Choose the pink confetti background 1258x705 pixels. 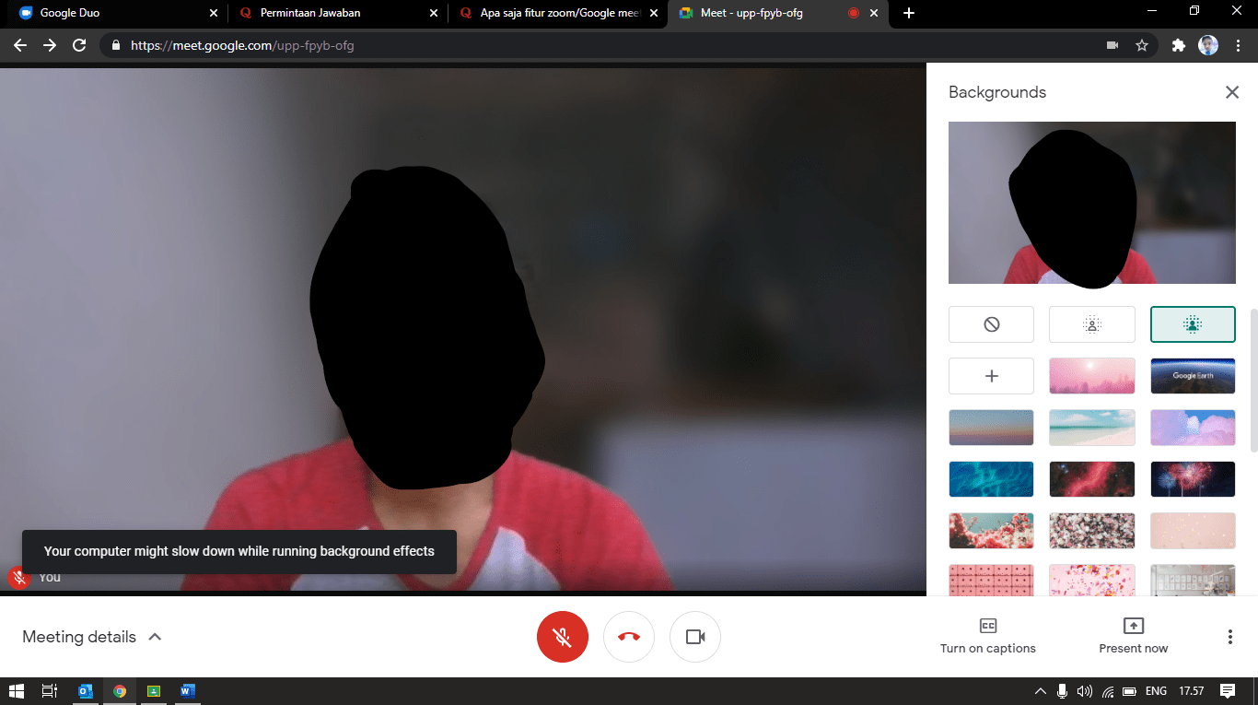pyautogui.click(x=1091, y=580)
